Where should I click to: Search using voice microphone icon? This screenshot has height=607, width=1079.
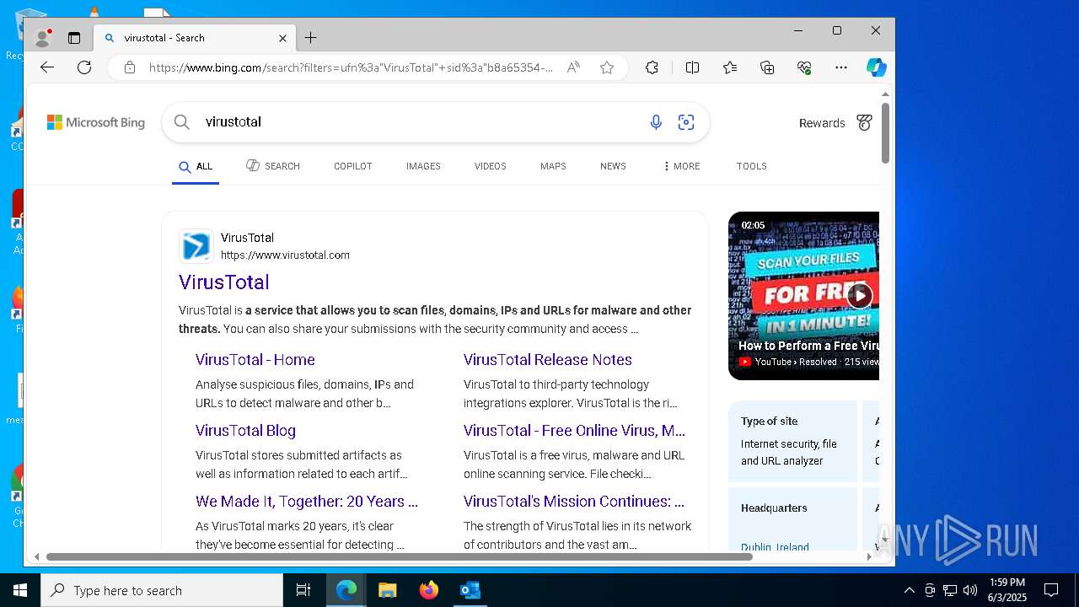[x=656, y=122]
